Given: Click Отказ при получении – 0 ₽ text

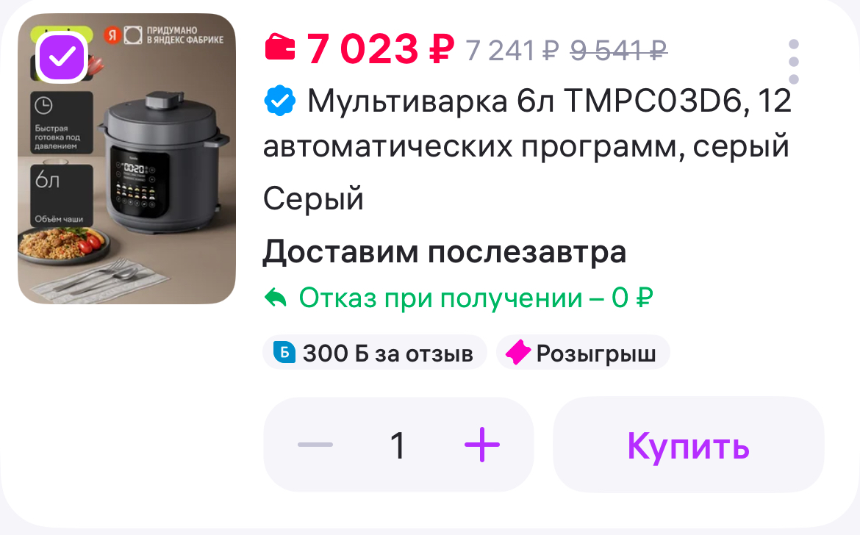Looking at the screenshot, I should pyautogui.click(x=476, y=298).
